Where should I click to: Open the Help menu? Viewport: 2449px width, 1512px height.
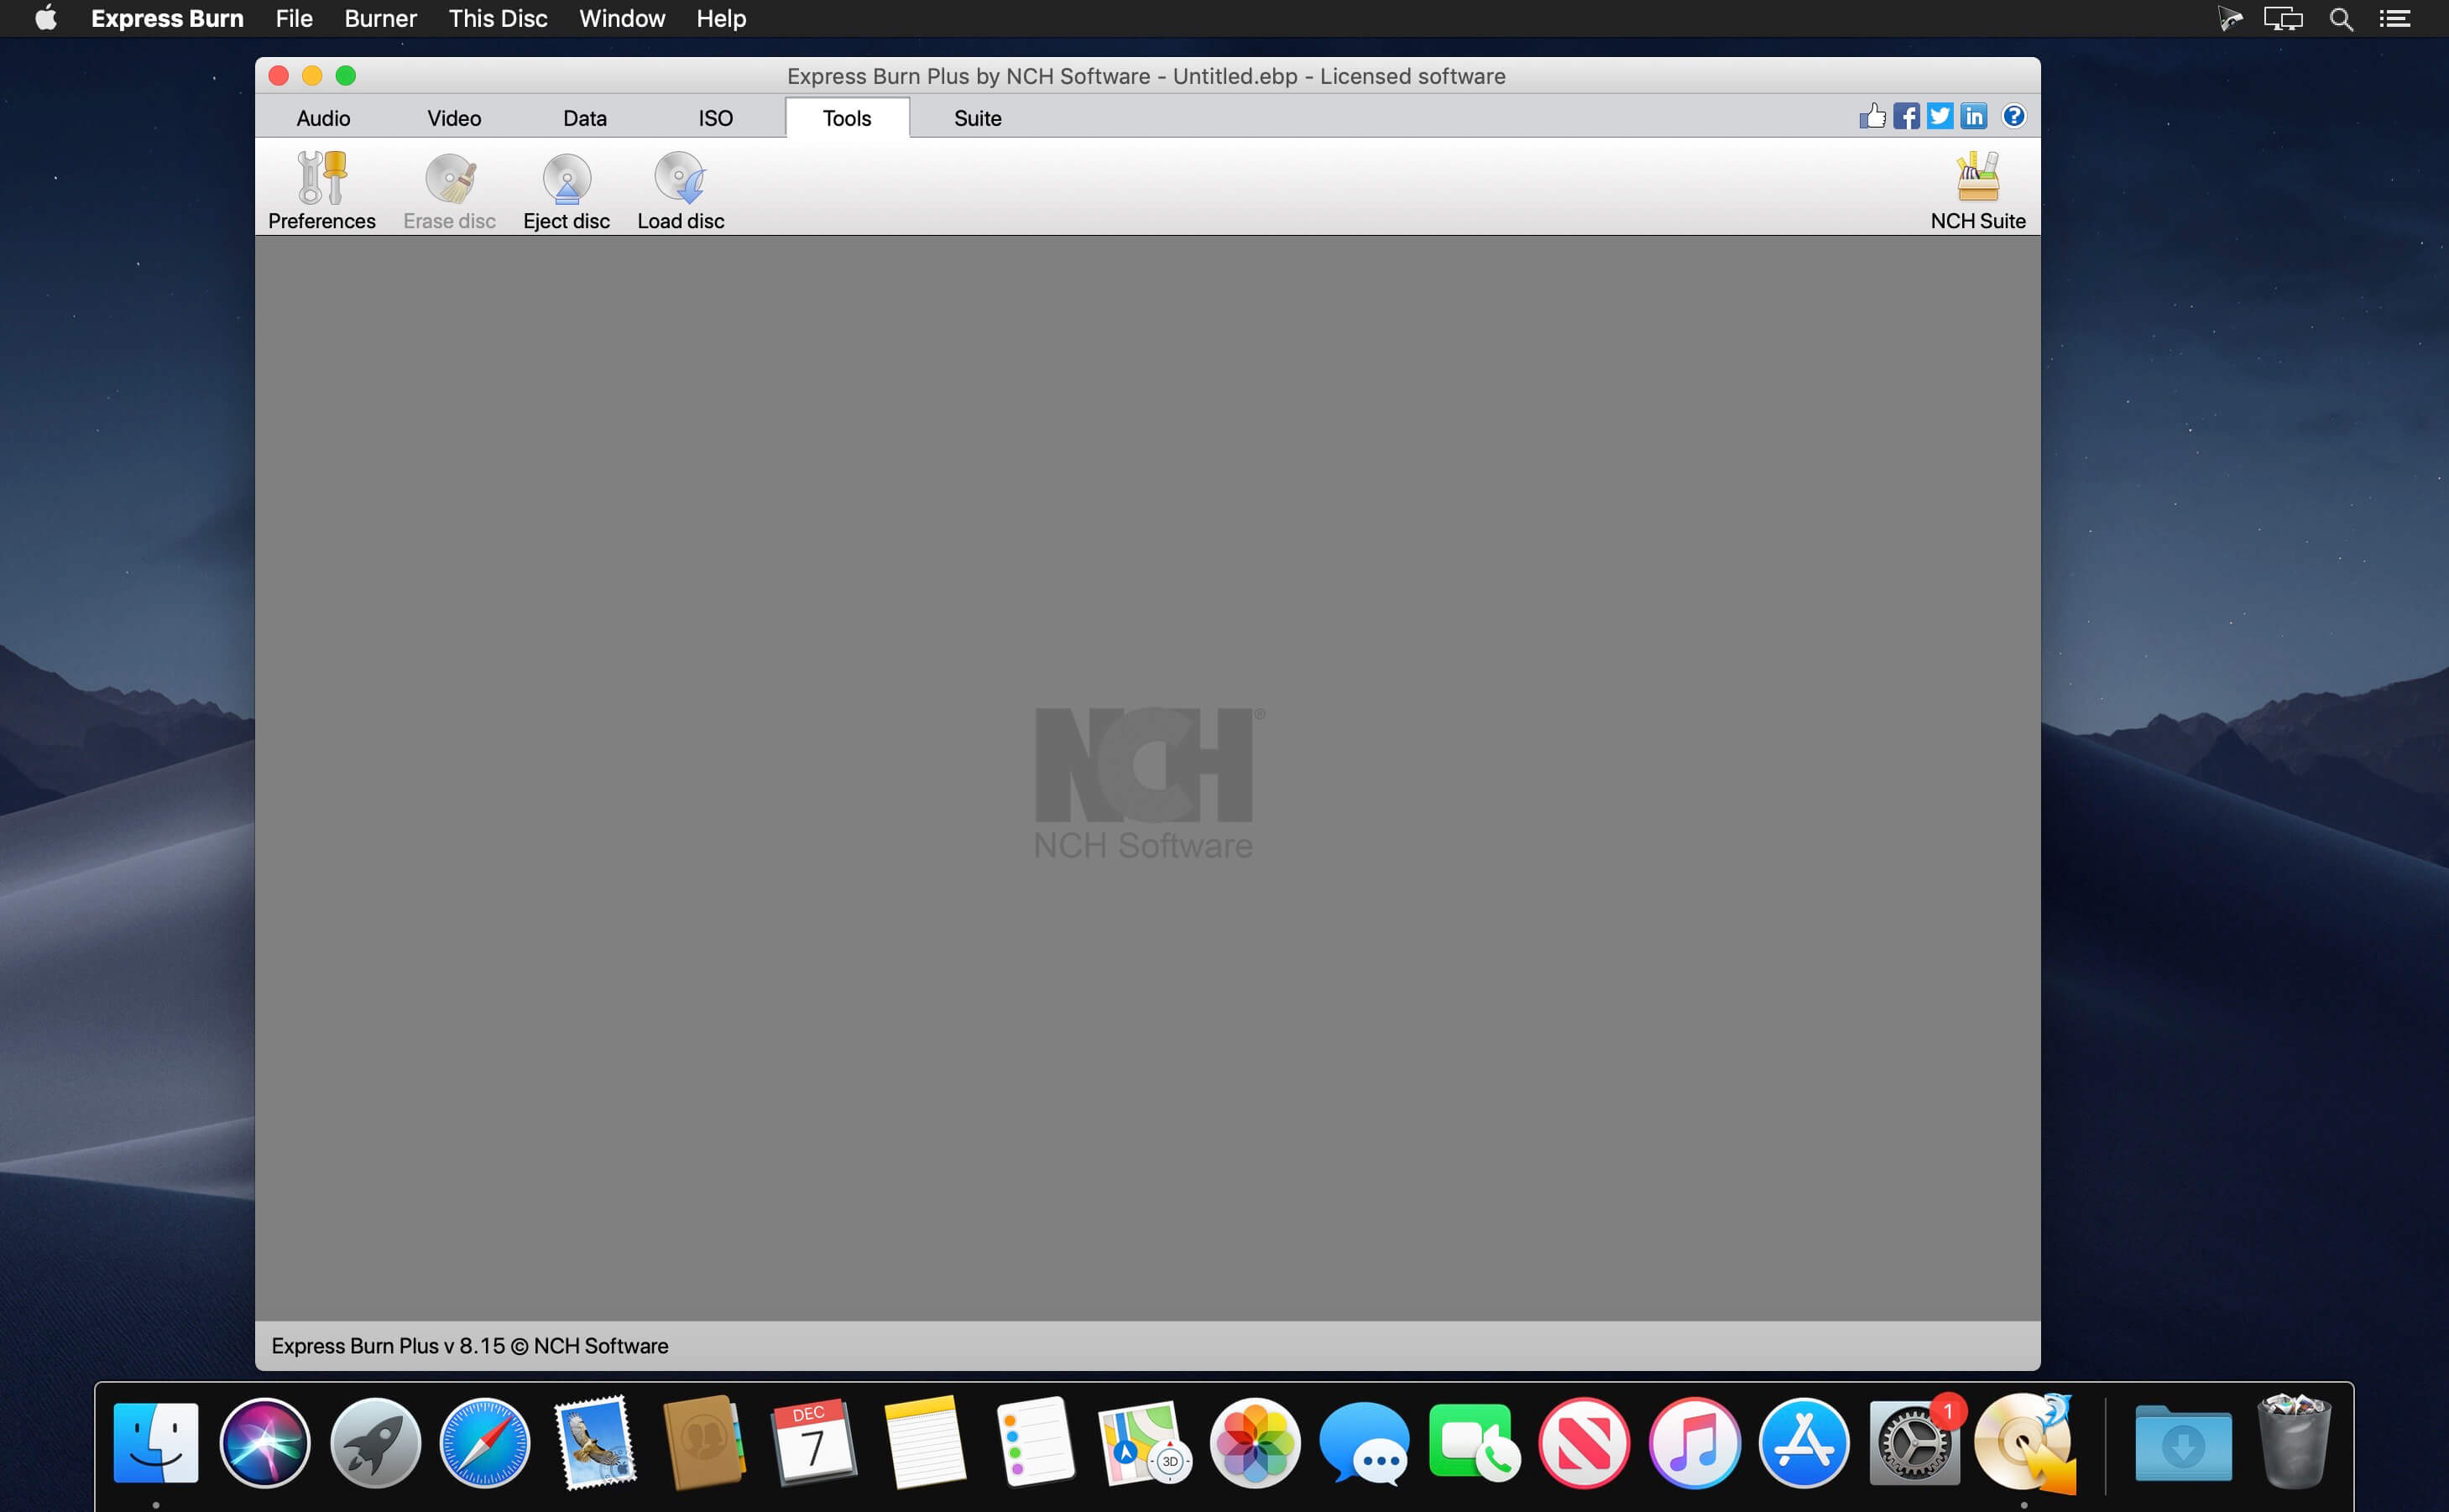(721, 19)
